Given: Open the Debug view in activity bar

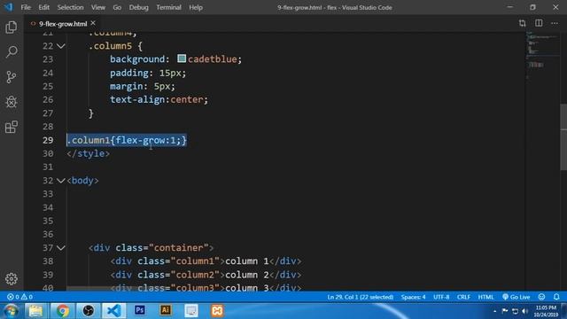Looking at the screenshot, I should pos(12,102).
